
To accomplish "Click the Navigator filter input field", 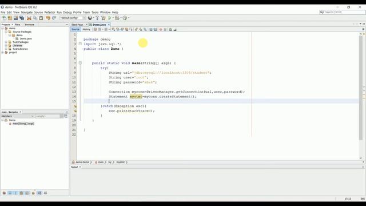I will 48,116.
